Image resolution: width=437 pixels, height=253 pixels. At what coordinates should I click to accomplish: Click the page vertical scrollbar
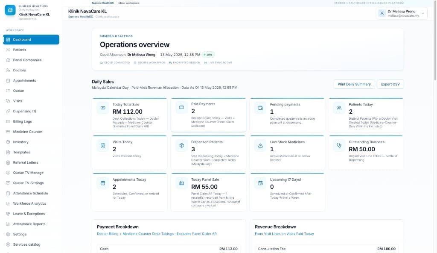pyautogui.click(x=435, y=41)
